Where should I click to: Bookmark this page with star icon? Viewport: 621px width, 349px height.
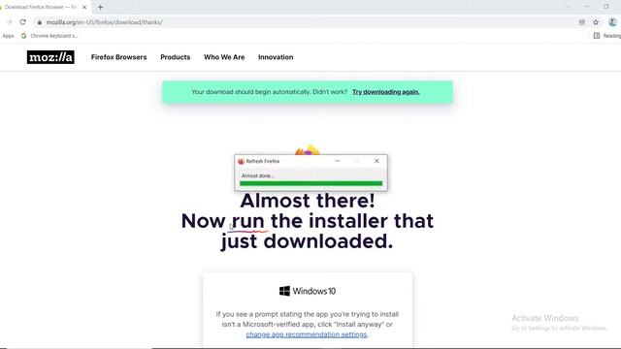click(596, 22)
